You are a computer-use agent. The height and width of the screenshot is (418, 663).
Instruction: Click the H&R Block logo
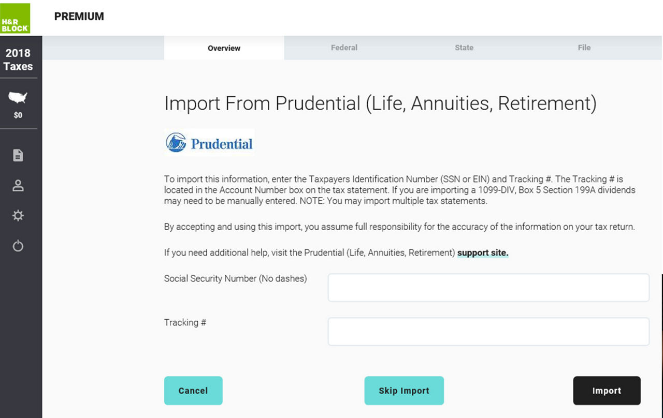point(15,17)
